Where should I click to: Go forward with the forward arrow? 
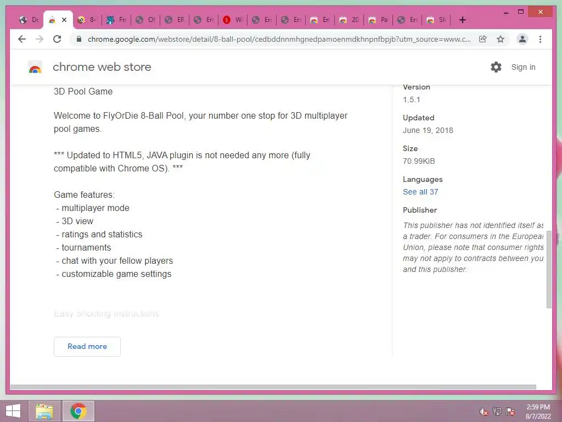click(x=40, y=39)
